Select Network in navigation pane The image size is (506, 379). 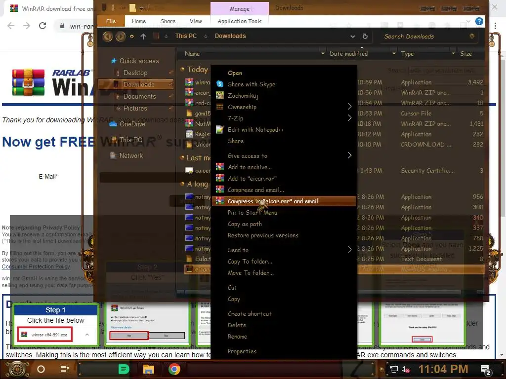tap(131, 155)
